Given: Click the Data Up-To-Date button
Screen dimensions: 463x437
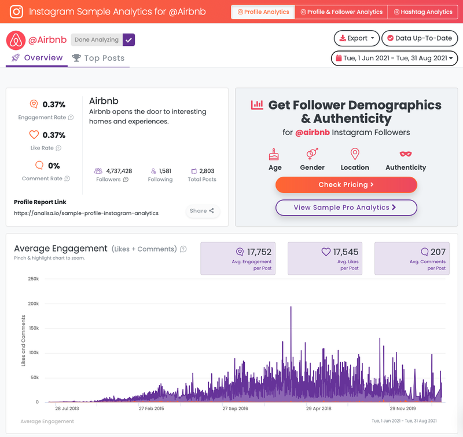Looking at the screenshot, I should [x=420, y=38].
